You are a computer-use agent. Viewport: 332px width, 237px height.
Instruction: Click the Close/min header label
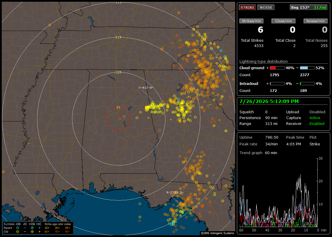pos(284,21)
